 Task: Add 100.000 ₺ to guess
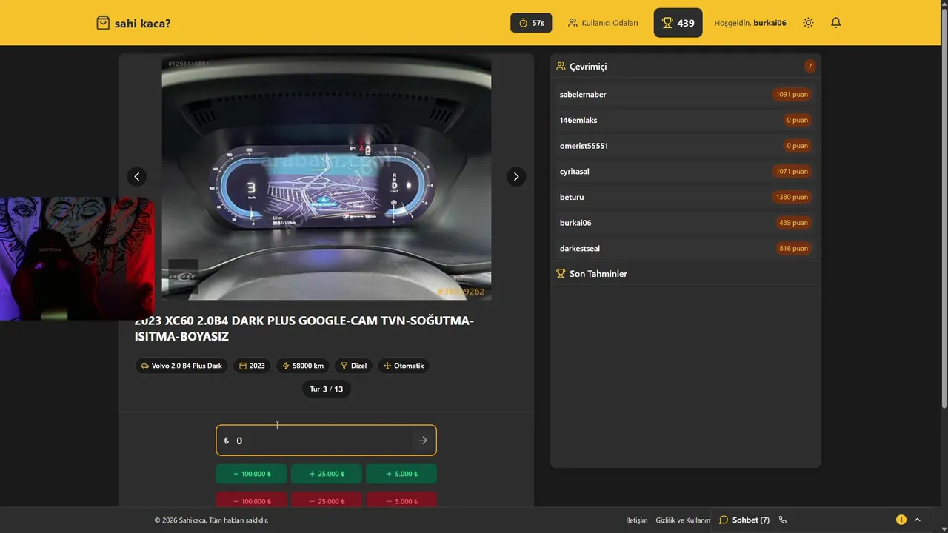[x=251, y=474]
